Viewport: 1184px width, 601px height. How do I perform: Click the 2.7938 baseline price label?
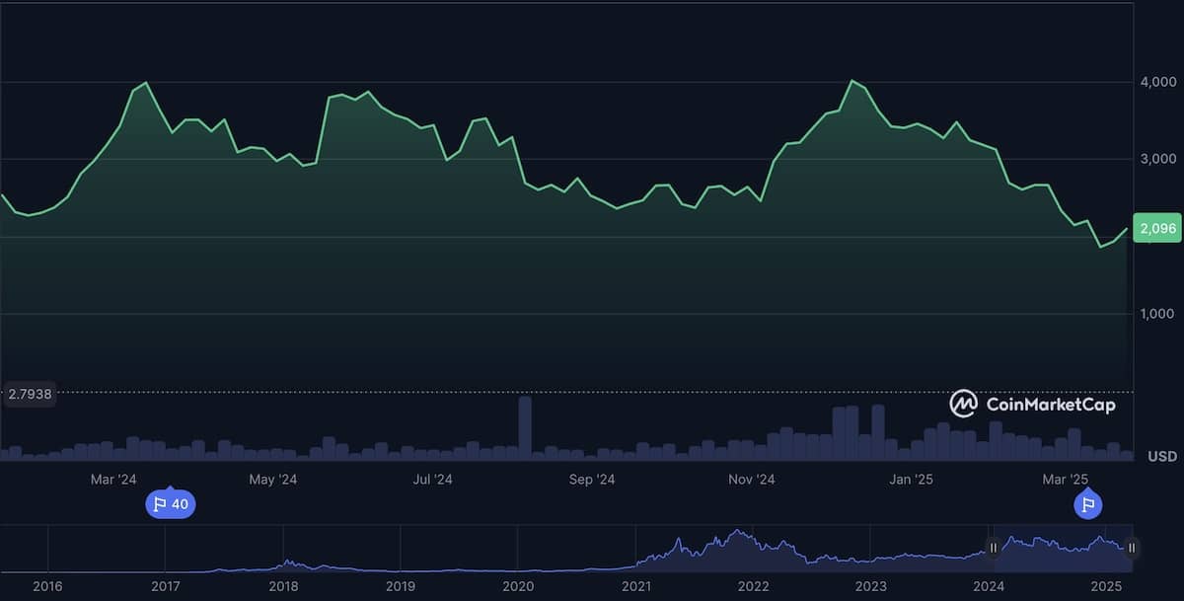click(x=30, y=394)
